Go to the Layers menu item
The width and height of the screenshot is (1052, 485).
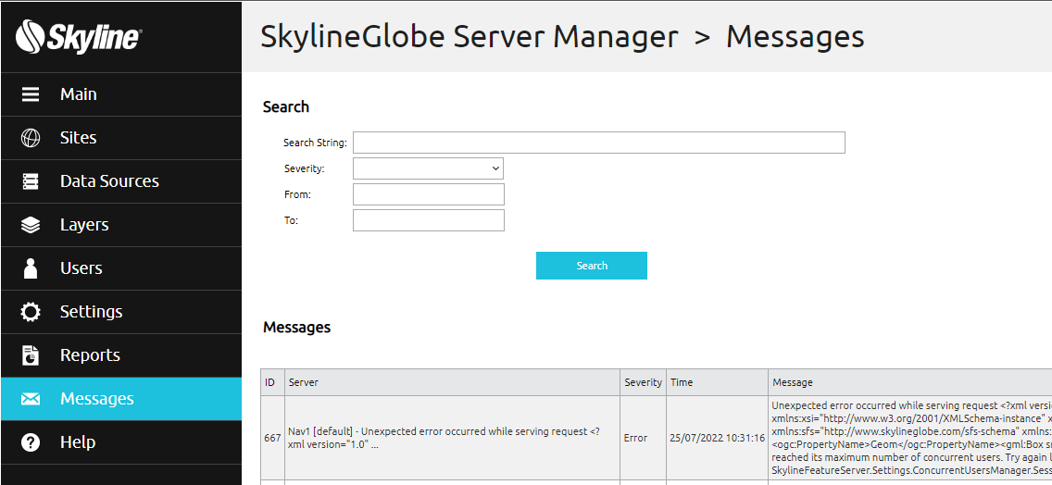tap(120, 226)
